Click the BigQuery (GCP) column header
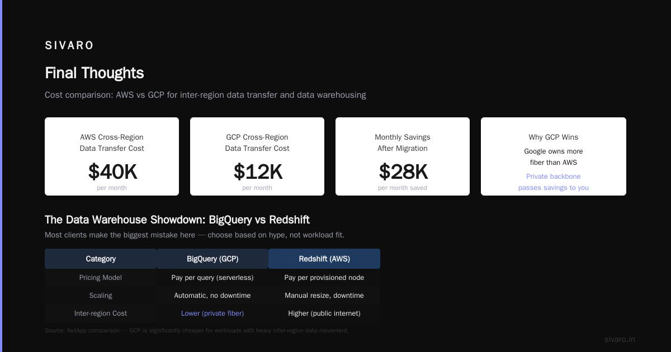This screenshot has width=671, height=352. click(x=212, y=259)
